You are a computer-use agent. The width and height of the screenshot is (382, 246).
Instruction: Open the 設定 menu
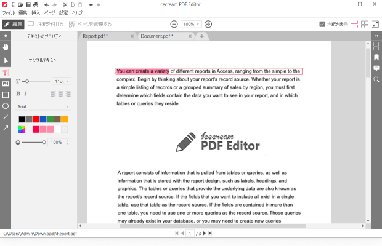(x=63, y=13)
